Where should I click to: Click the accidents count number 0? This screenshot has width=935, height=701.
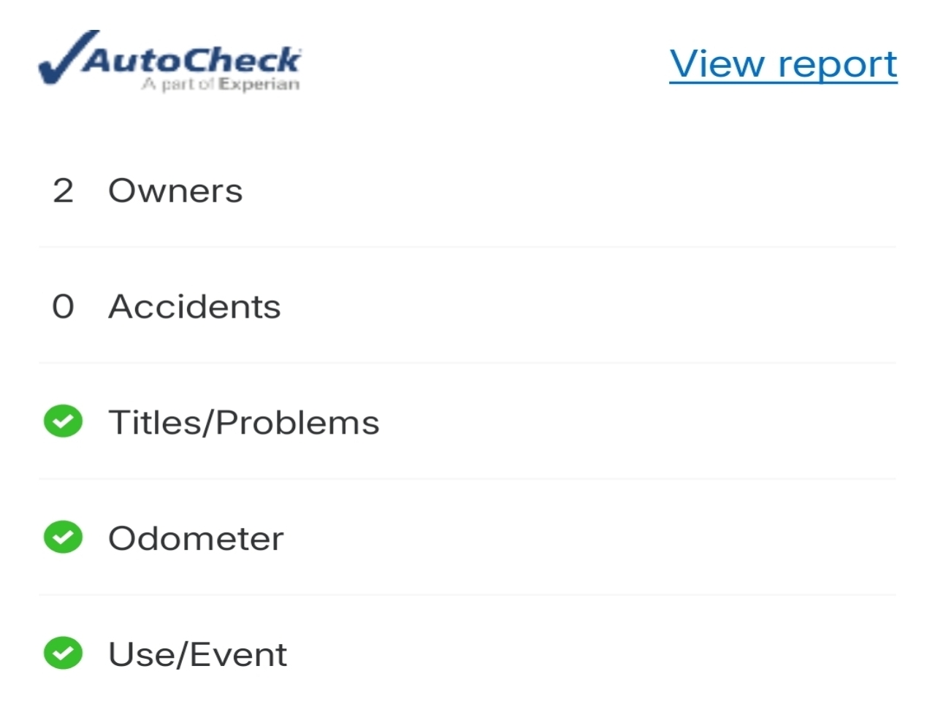(64, 307)
